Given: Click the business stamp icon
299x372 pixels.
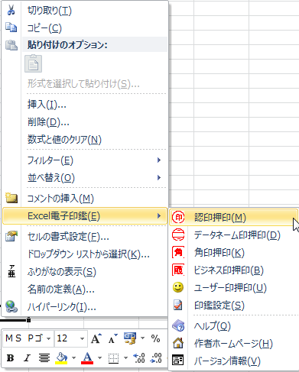Looking at the screenshot, I should tap(178, 270).
